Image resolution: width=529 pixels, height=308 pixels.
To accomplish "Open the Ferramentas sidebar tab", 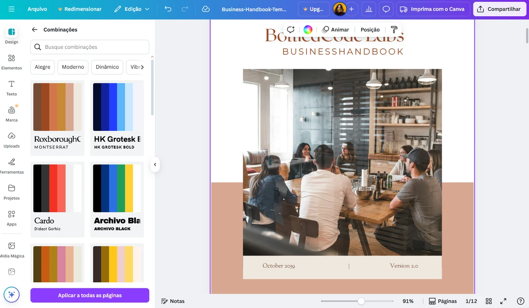I will 12,166.
